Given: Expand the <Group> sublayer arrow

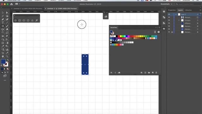Looking at the screenshot, I should tap(179, 20).
